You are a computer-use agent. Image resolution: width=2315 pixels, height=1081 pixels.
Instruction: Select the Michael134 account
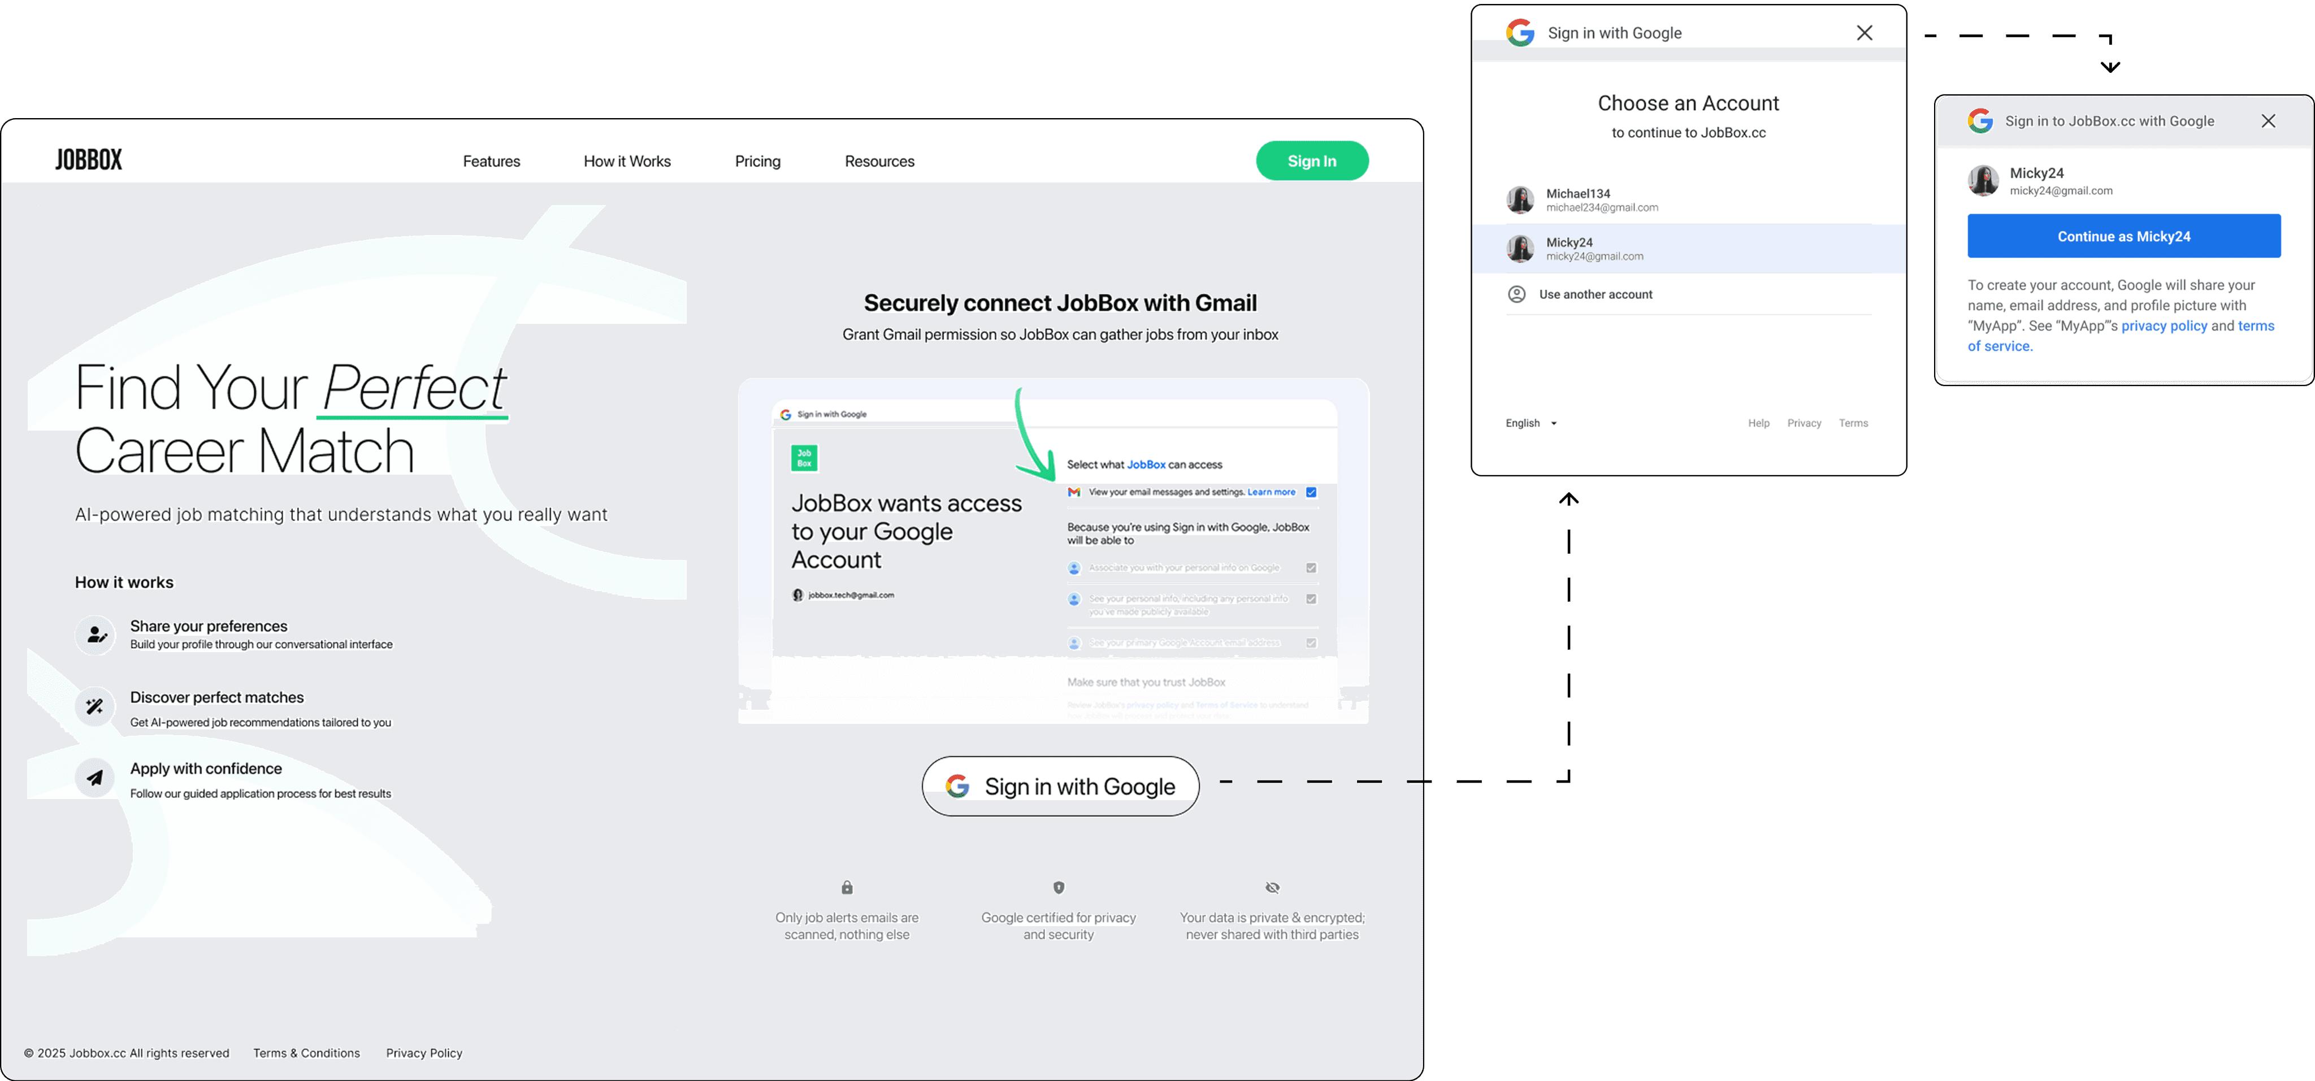tap(1689, 199)
